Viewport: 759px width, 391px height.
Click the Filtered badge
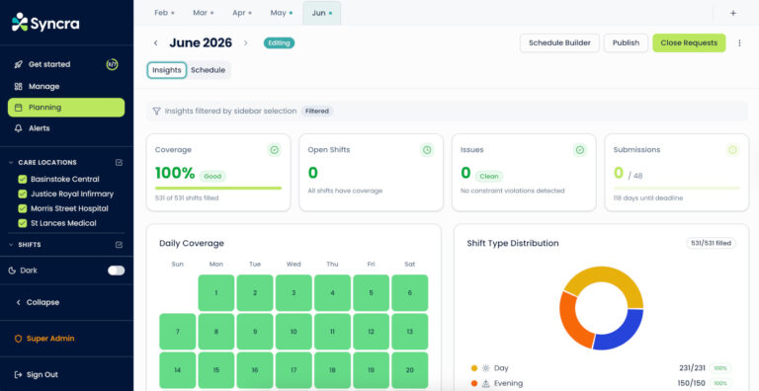tap(317, 112)
